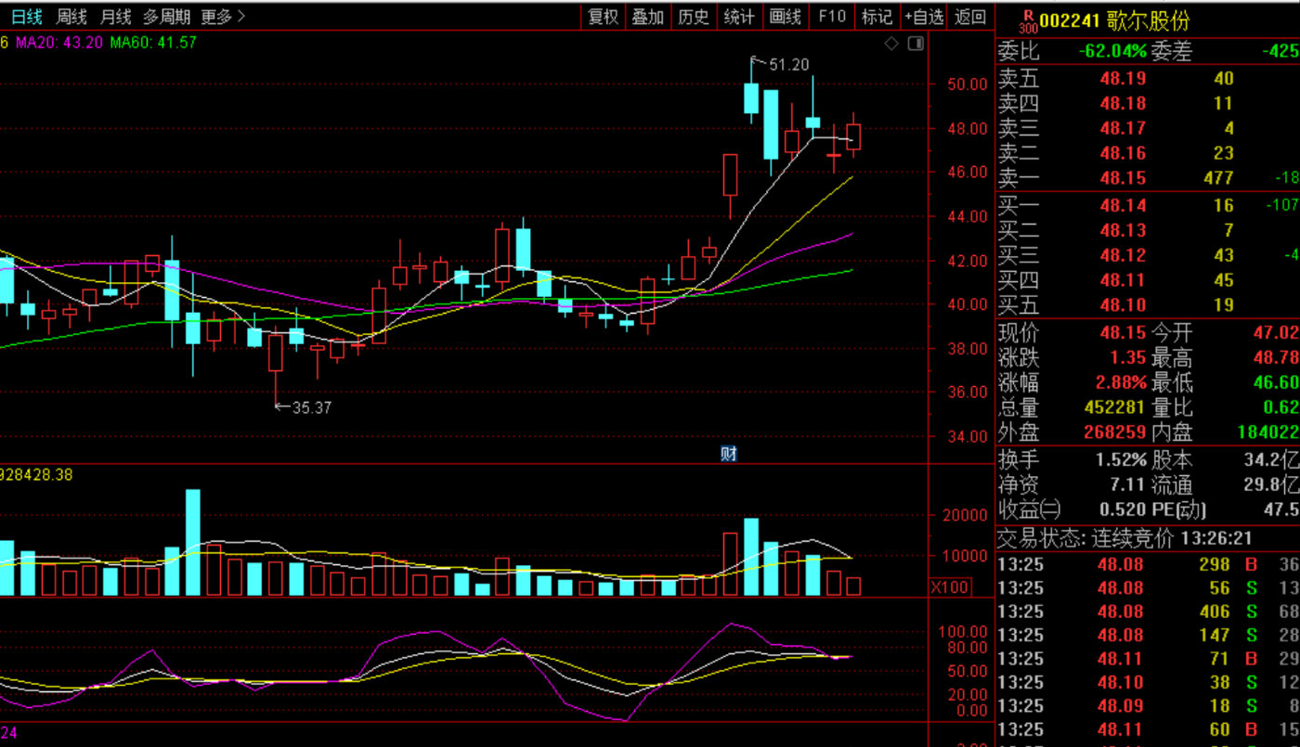Select 卖一 ask price 48.15

click(1123, 178)
